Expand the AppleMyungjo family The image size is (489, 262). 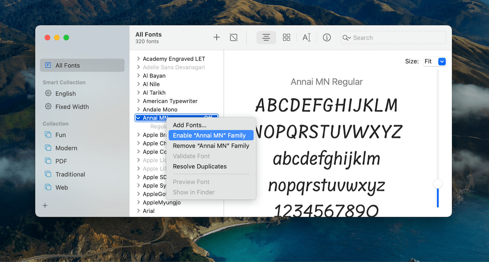(138, 202)
